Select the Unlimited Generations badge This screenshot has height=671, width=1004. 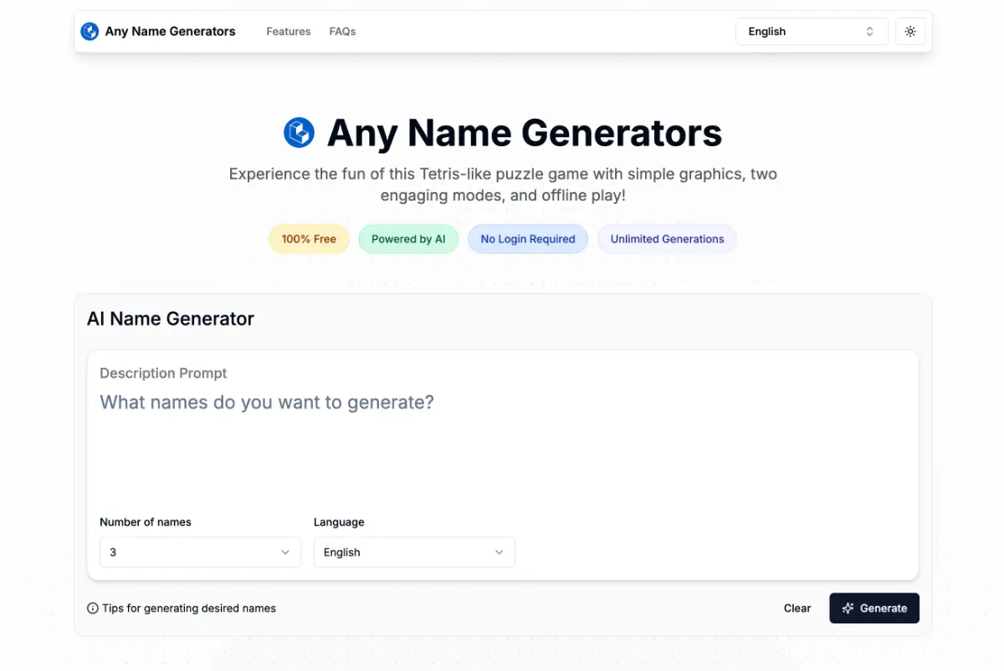click(667, 239)
